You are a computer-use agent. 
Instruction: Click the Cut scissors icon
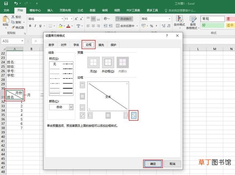pos(13,17)
